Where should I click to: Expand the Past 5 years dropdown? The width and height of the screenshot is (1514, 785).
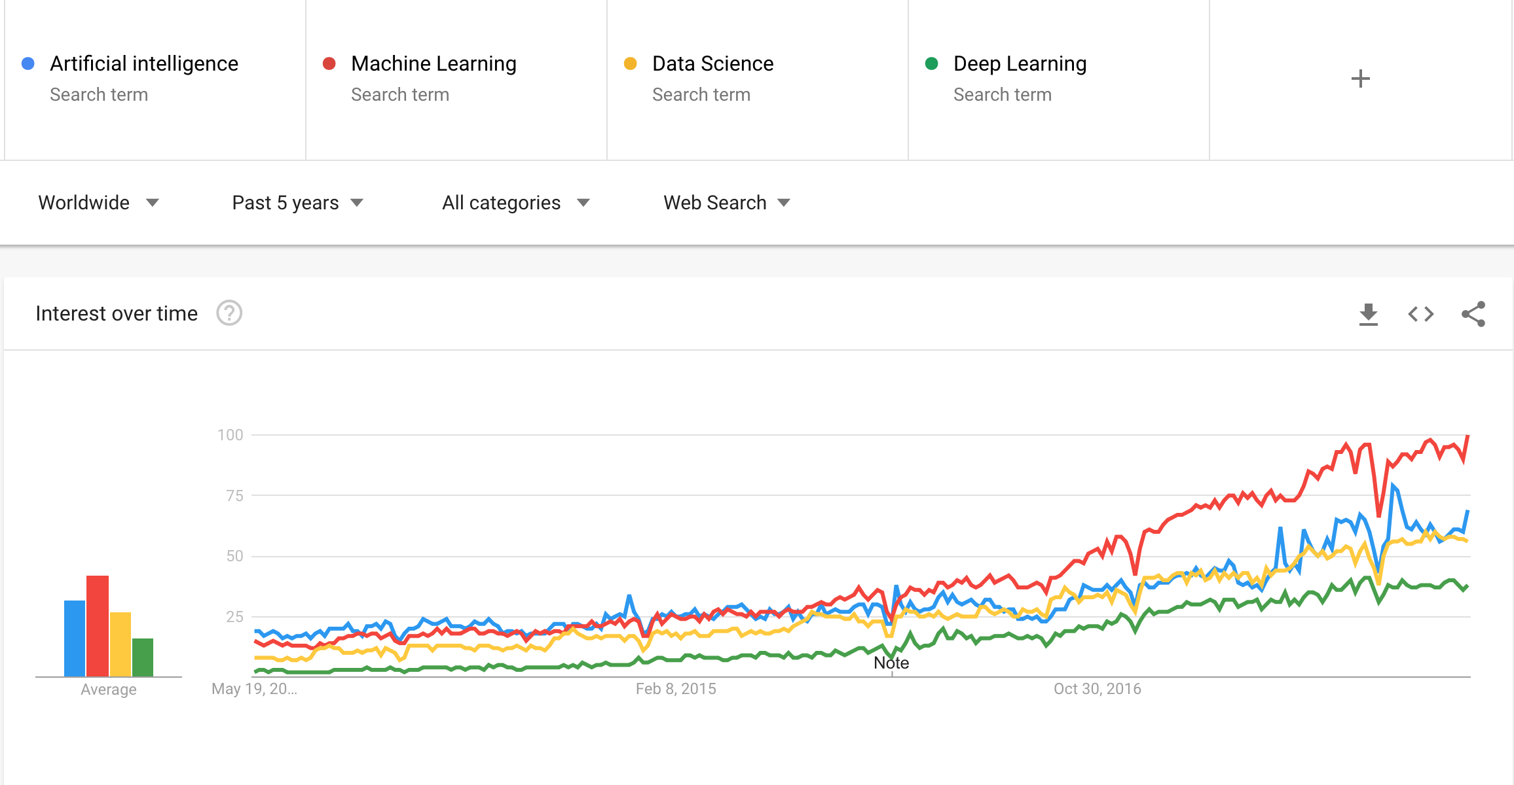(x=297, y=203)
